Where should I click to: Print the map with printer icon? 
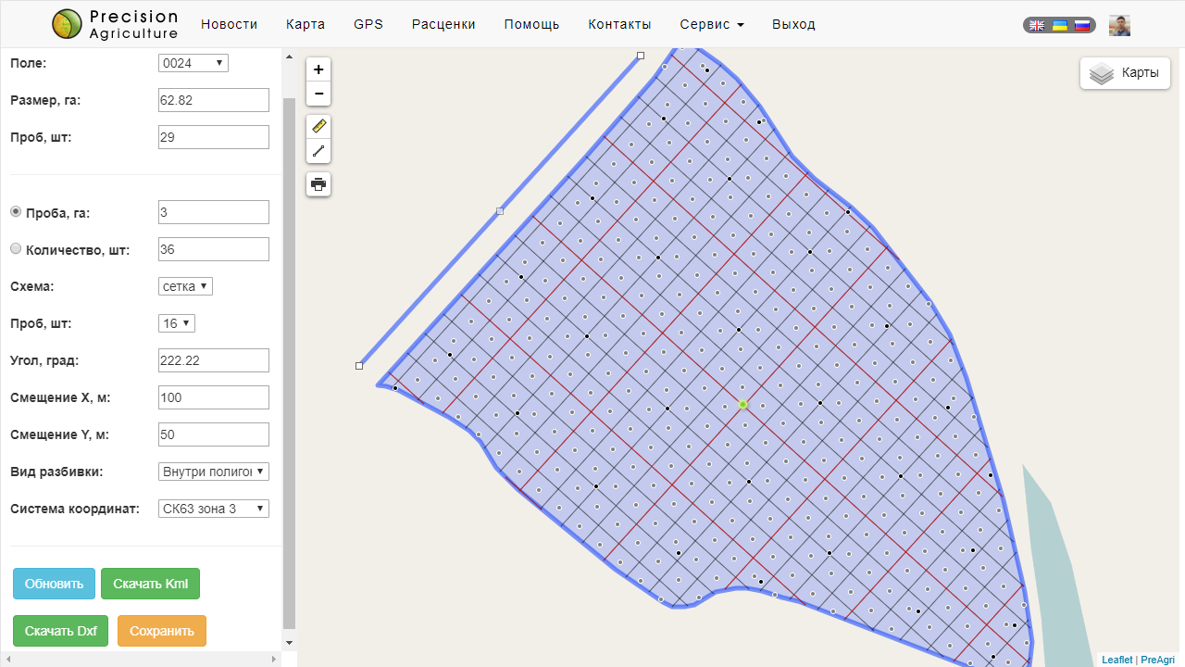318,184
